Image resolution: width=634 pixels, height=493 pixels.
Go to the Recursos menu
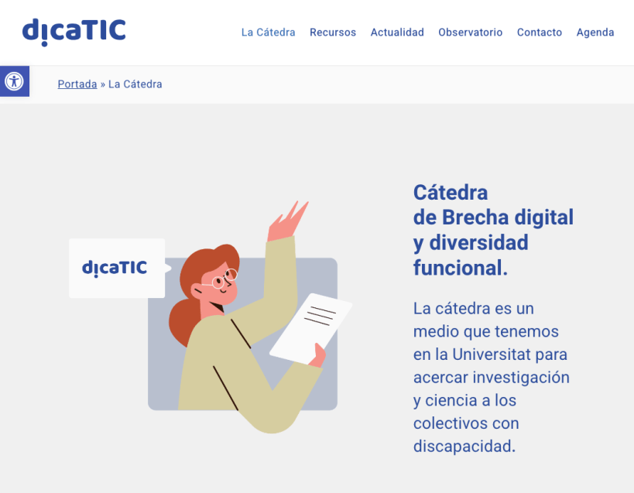pos(333,33)
